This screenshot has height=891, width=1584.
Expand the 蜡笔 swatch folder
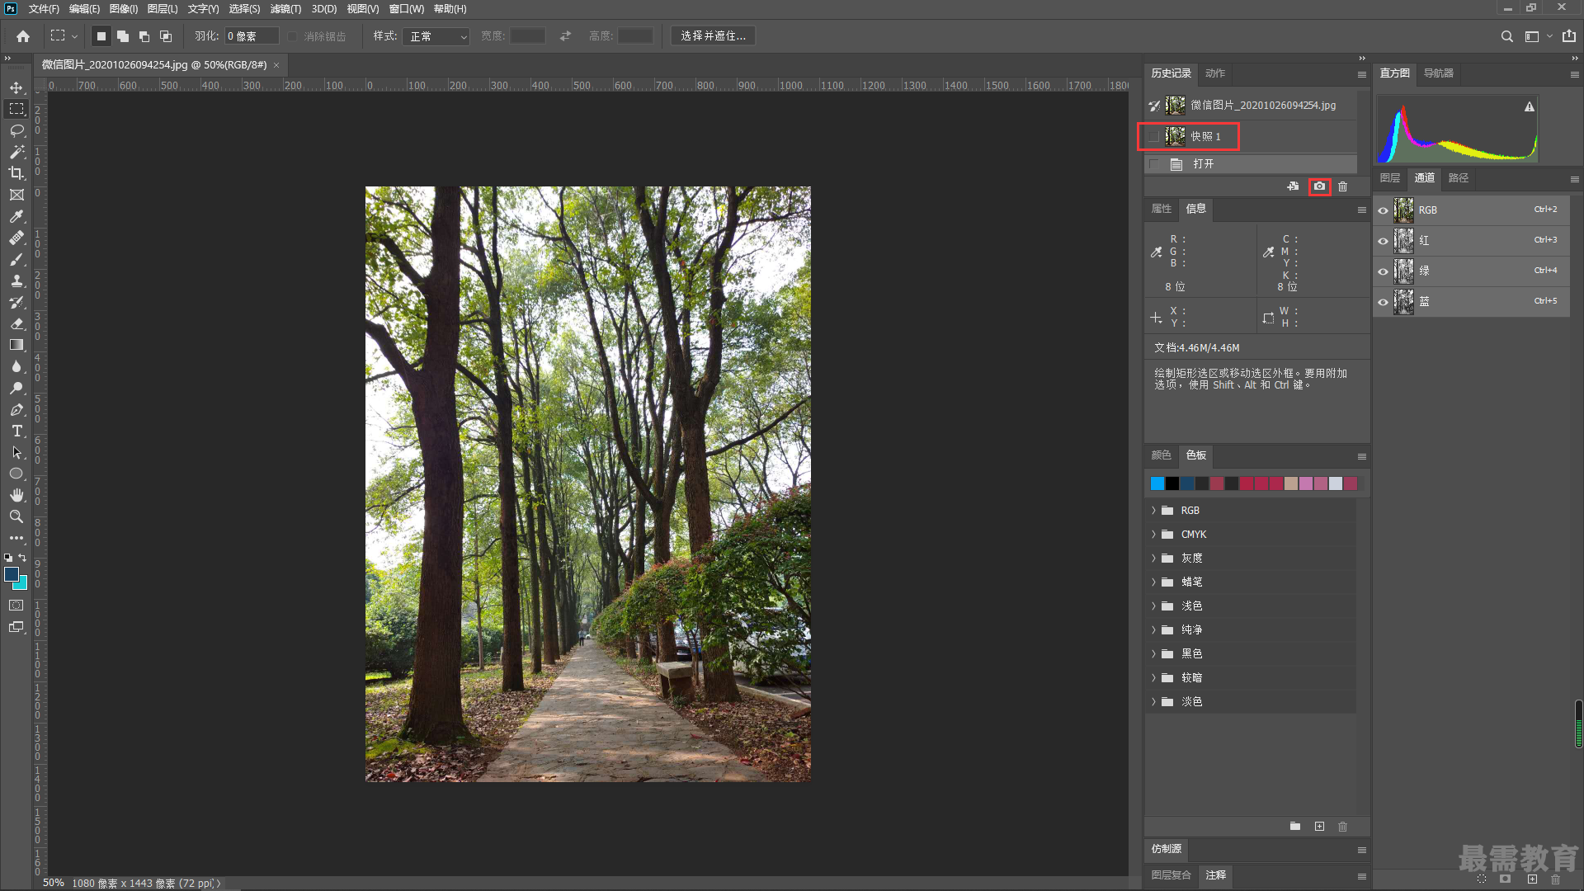1153,582
